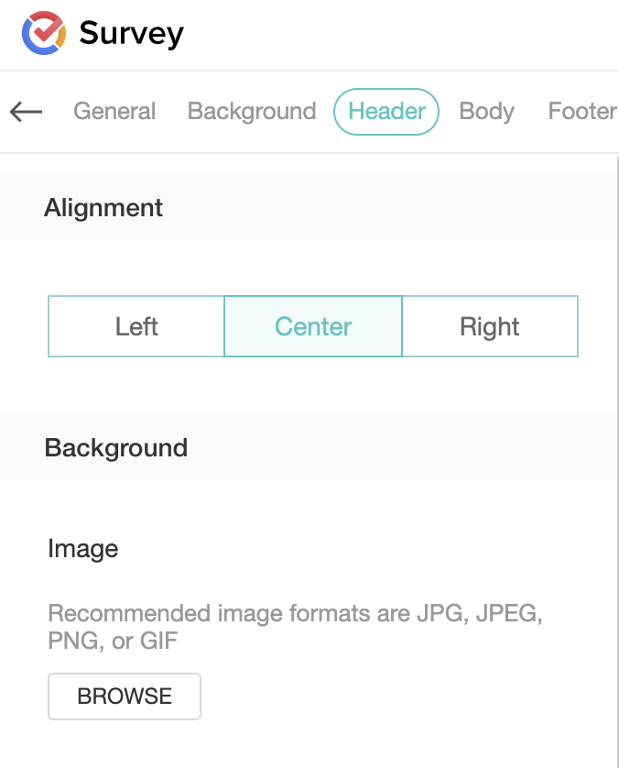This screenshot has width=619, height=768.
Task: Click the recommended image formats hint text
Action: click(x=295, y=627)
